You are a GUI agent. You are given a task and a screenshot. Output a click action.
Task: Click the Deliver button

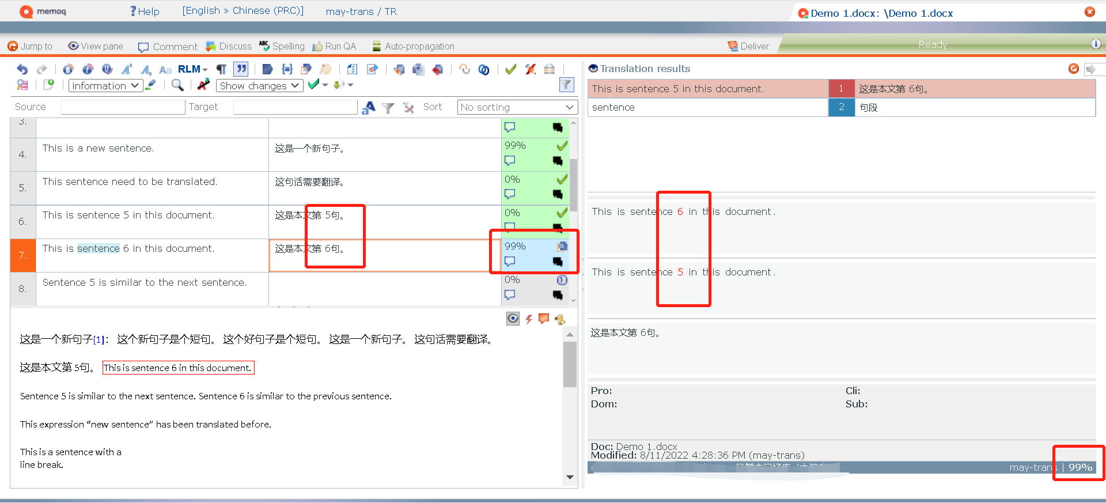point(748,46)
